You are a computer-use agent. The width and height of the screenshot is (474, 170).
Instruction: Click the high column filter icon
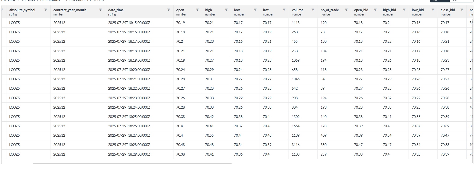point(226,10)
